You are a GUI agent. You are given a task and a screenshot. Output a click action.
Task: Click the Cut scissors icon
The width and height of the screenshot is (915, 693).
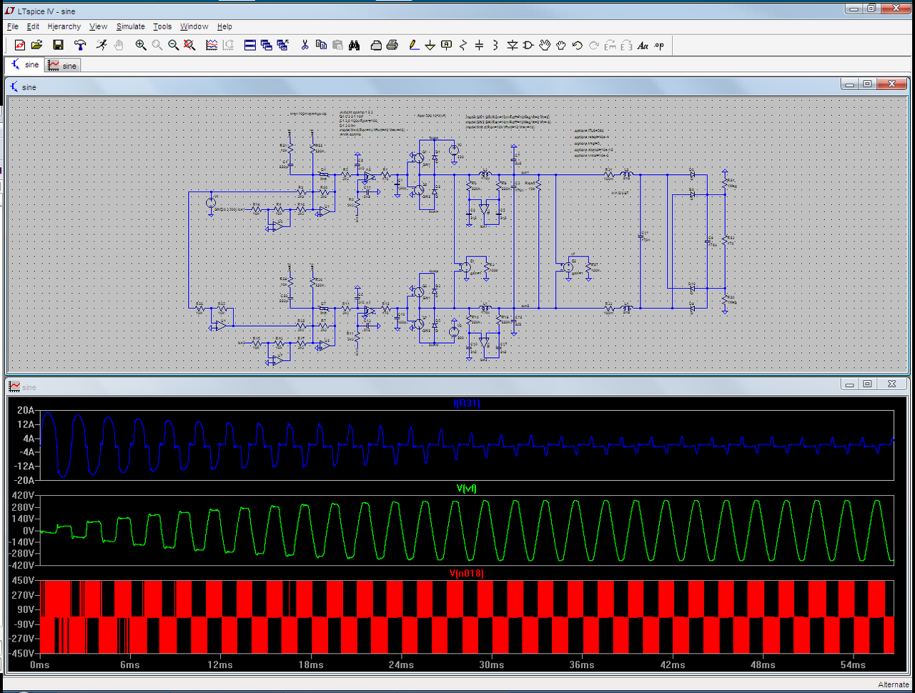[305, 45]
